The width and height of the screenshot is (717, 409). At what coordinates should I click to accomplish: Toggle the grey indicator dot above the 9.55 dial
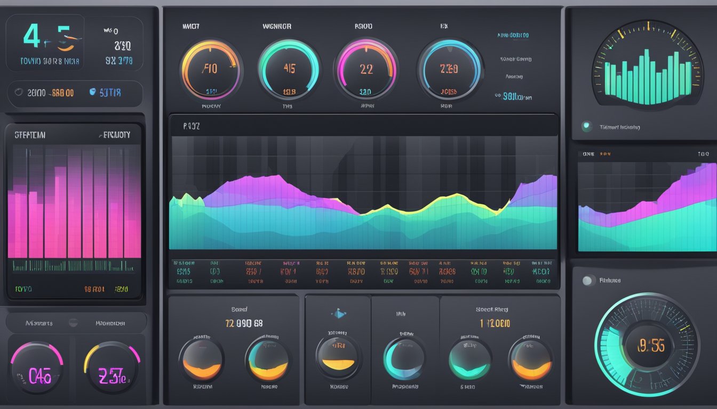coord(588,281)
